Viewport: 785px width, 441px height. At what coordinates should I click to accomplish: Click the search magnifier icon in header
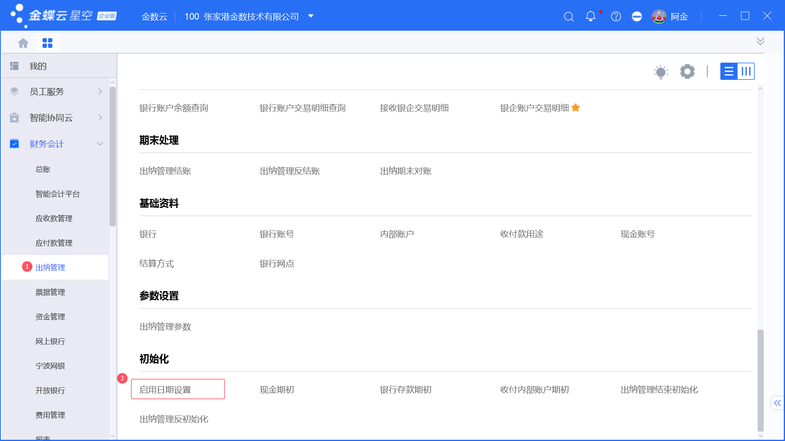click(x=569, y=16)
